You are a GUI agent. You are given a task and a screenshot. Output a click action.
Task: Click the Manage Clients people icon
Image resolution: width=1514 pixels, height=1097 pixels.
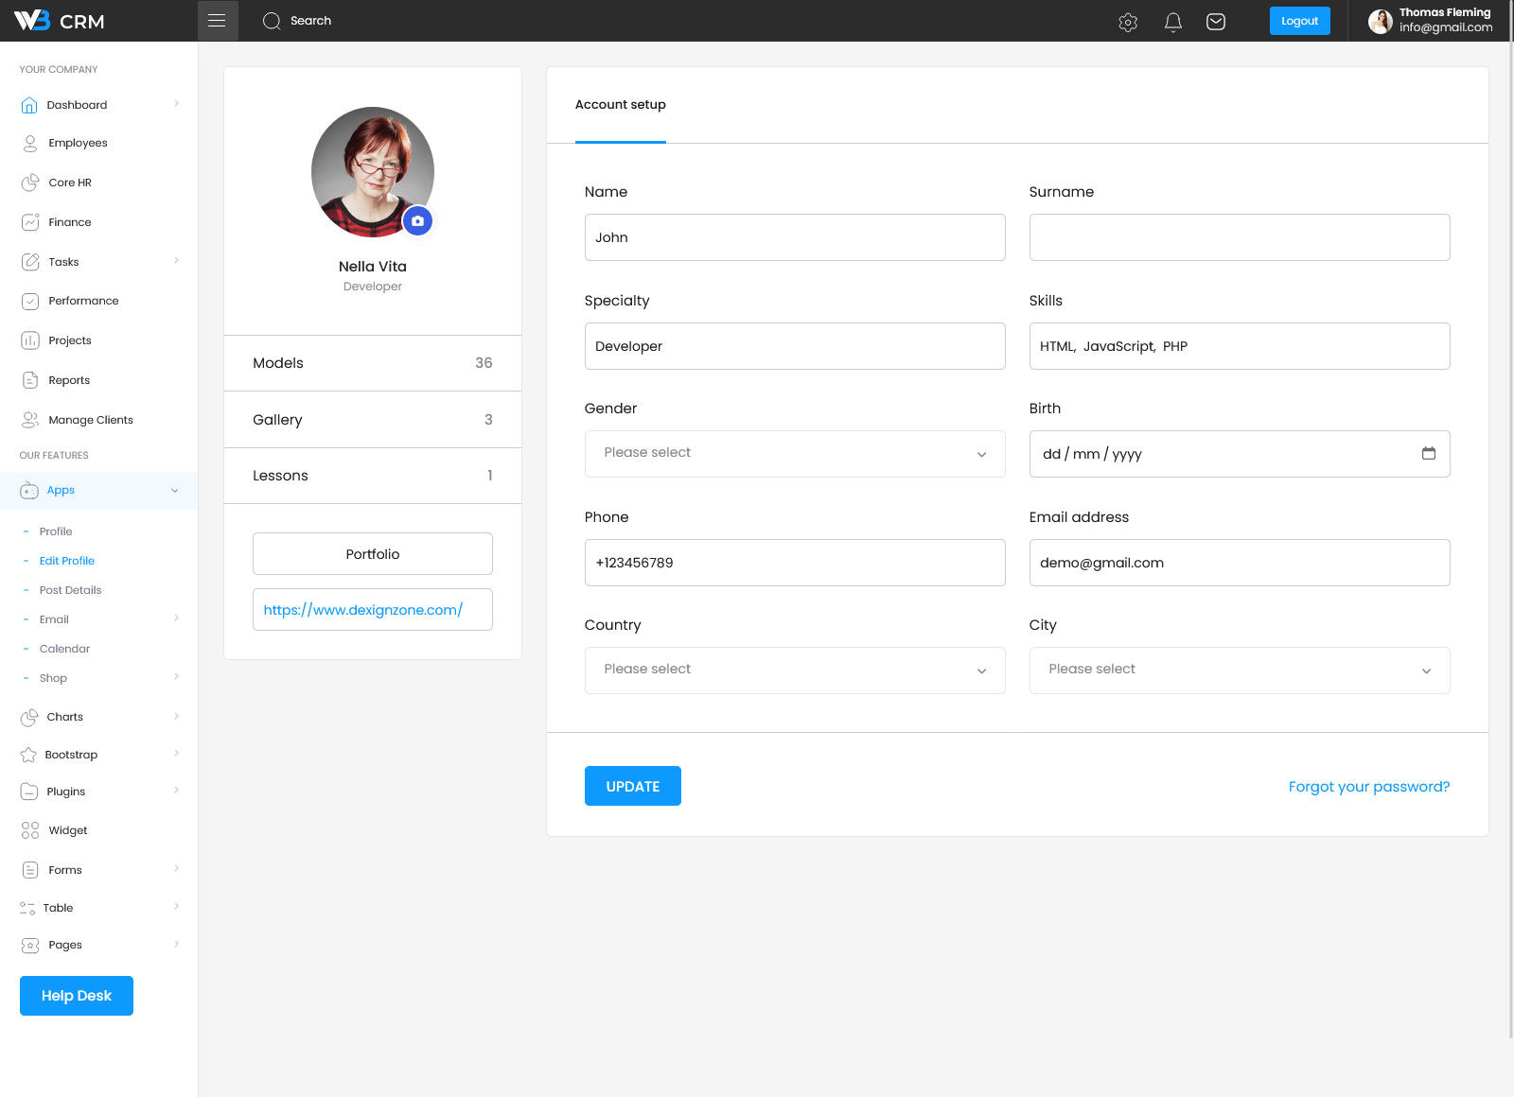30,420
